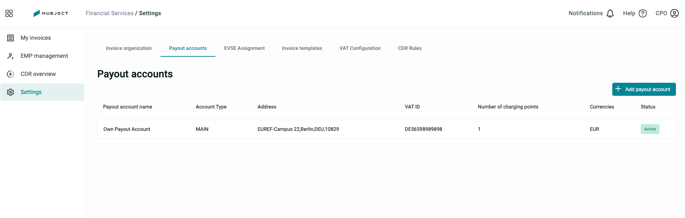Click the CDR overview charging icon
This screenshot has height=218, width=685.
point(10,74)
